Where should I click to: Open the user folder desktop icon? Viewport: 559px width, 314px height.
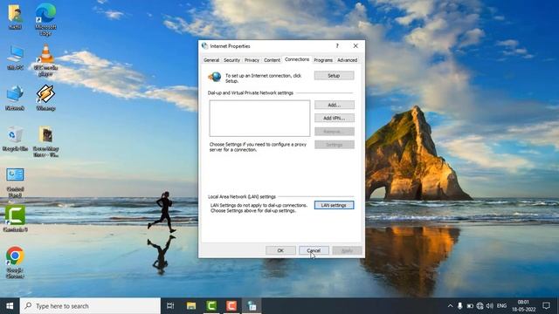click(x=15, y=17)
